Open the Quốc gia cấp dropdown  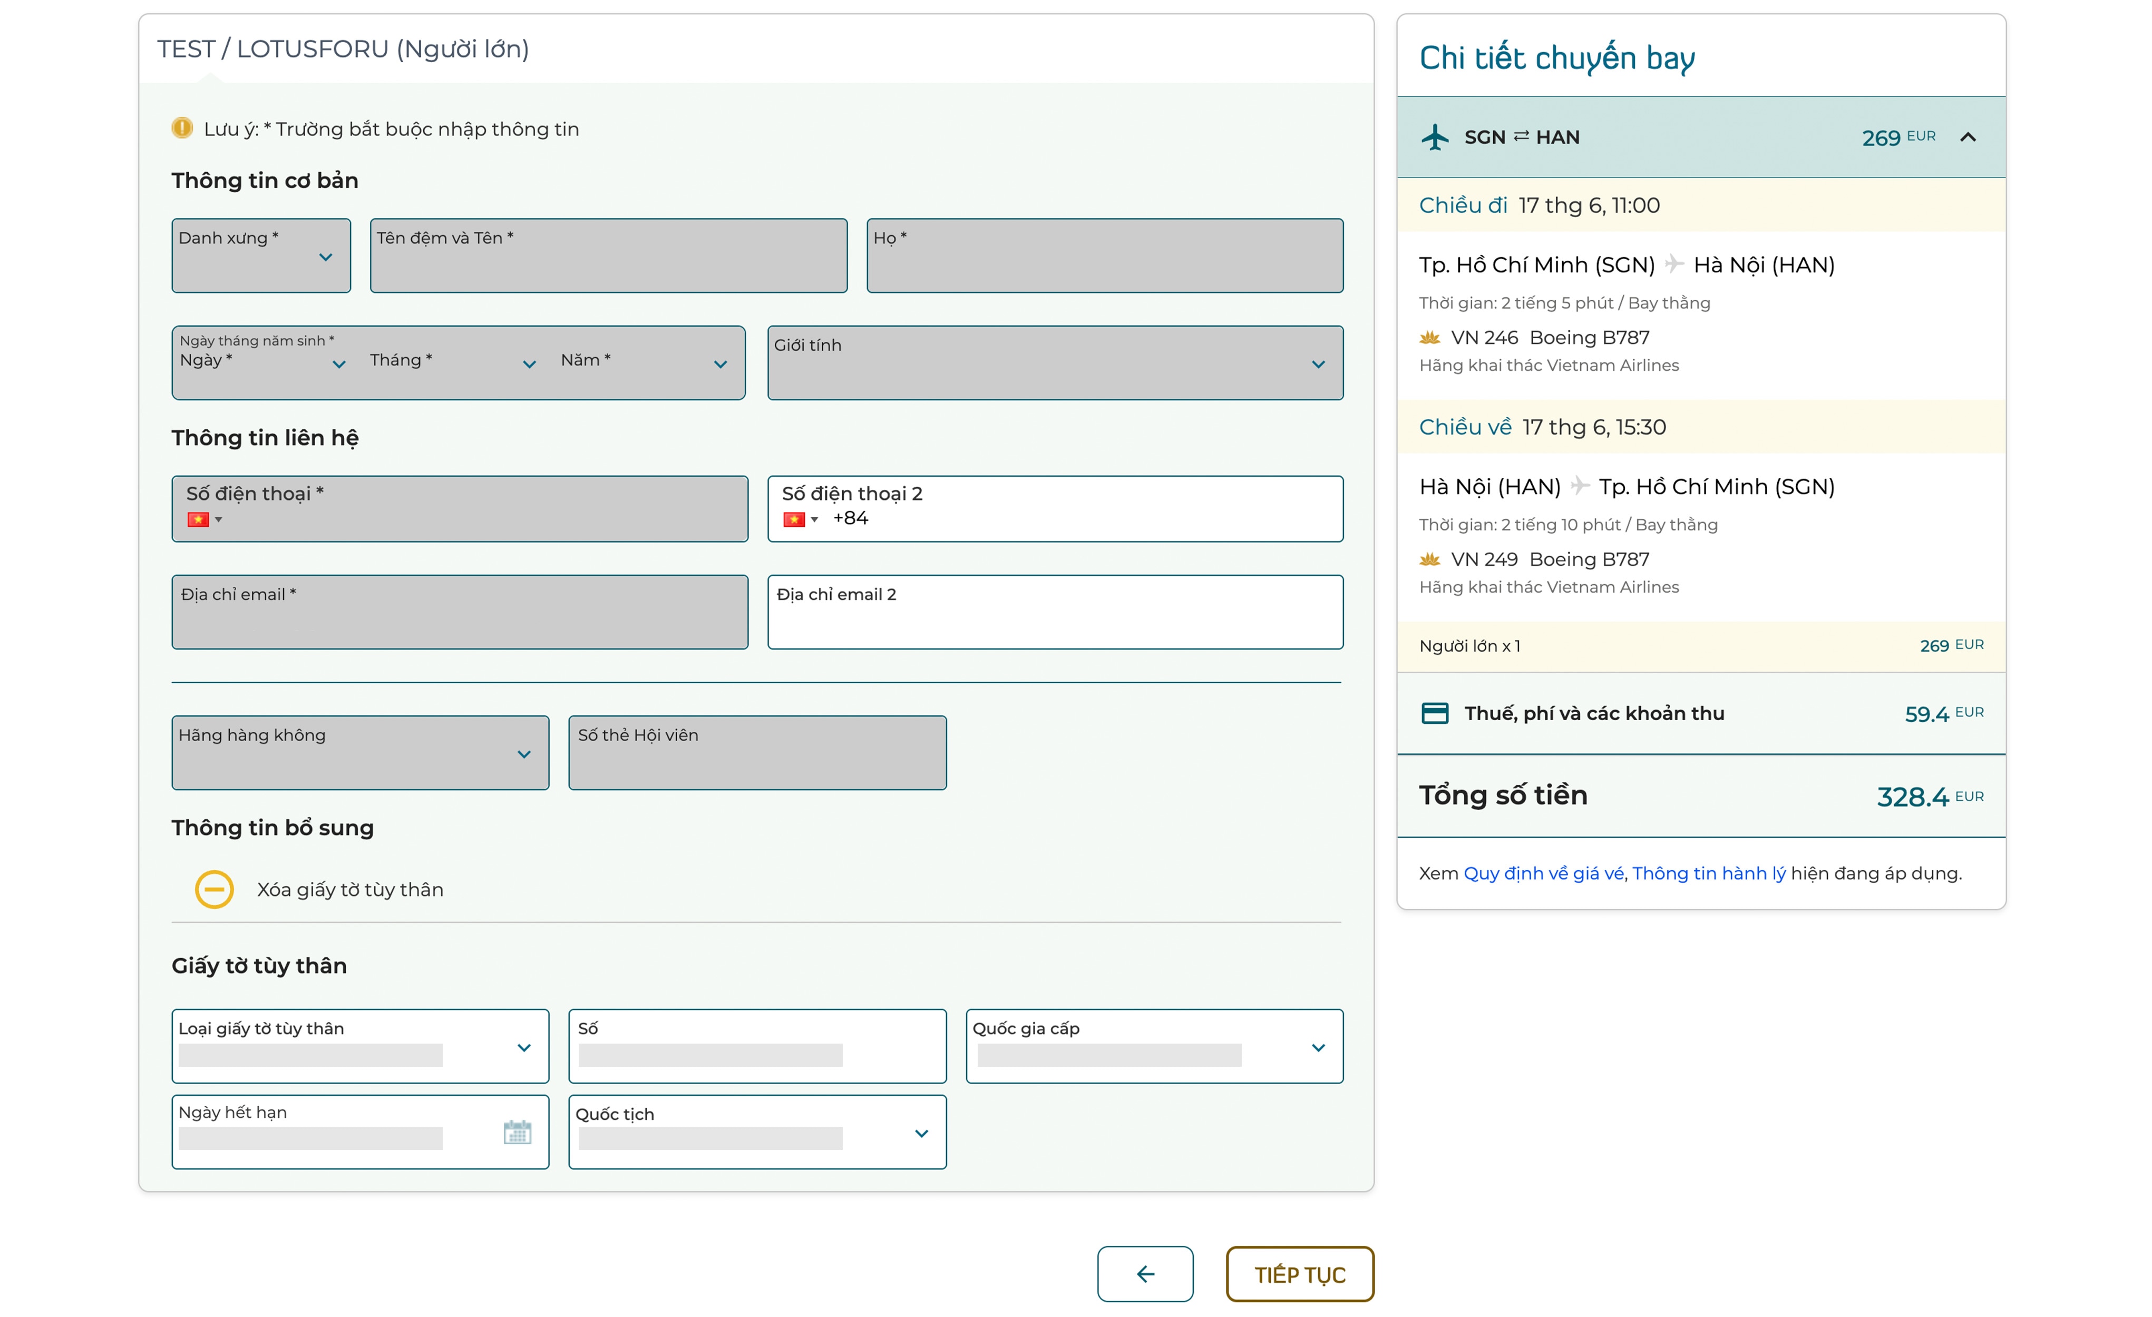click(1155, 1046)
